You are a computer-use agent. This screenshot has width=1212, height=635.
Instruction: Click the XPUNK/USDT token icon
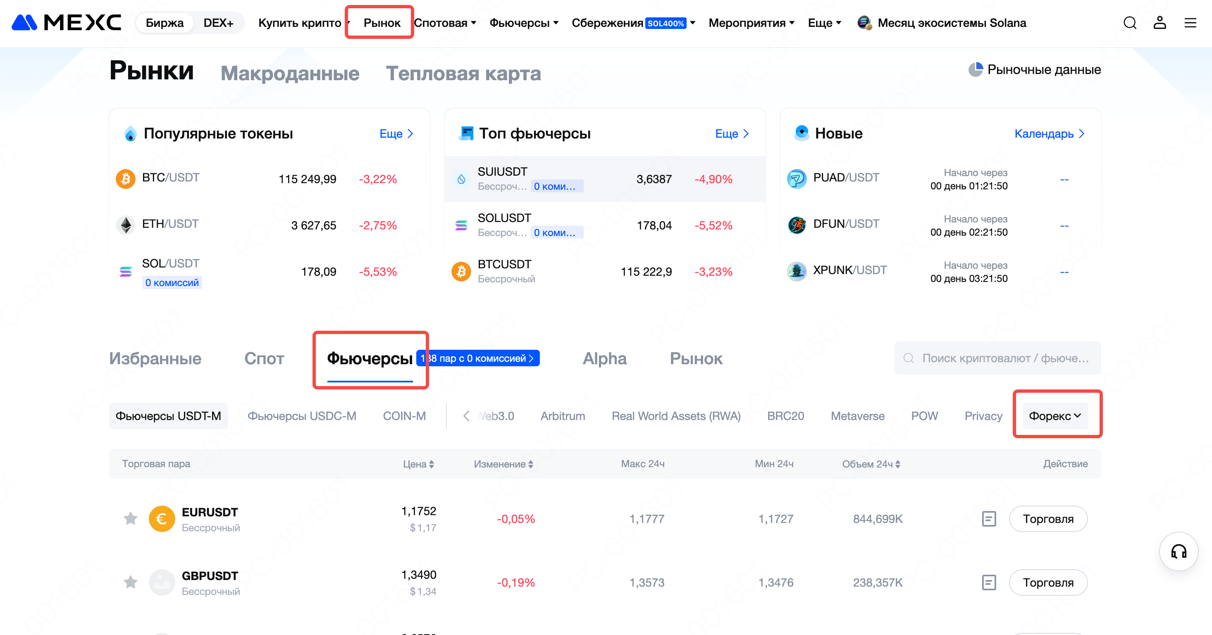pyautogui.click(x=797, y=271)
